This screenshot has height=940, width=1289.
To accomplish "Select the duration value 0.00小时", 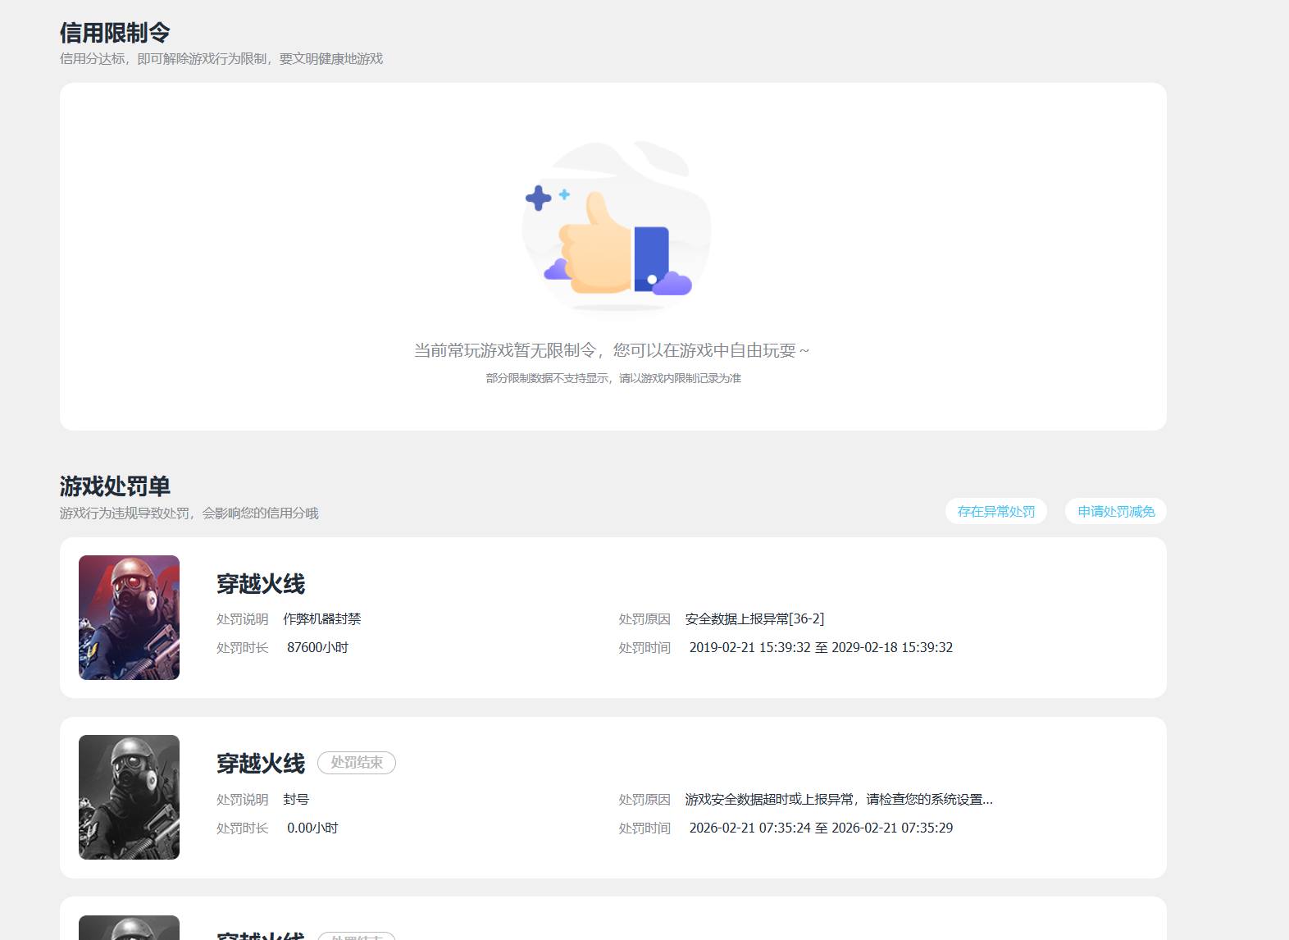I will [312, 828].
